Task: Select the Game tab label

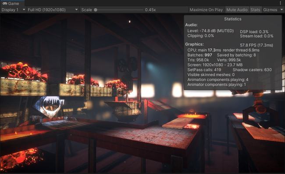Action: pyautogui.click(x=14, y=3)
